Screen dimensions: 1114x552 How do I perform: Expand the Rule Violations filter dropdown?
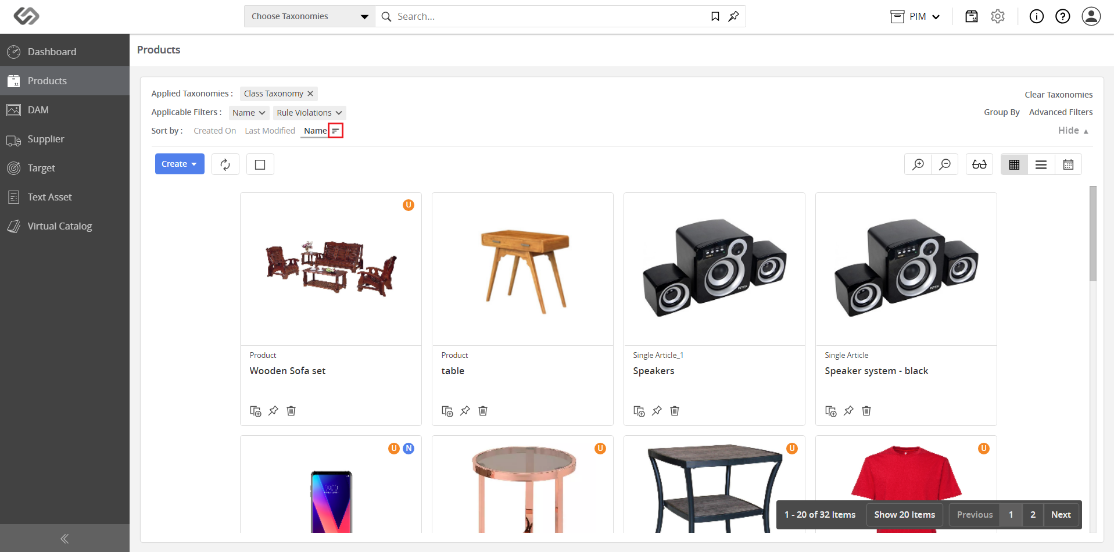309,113
